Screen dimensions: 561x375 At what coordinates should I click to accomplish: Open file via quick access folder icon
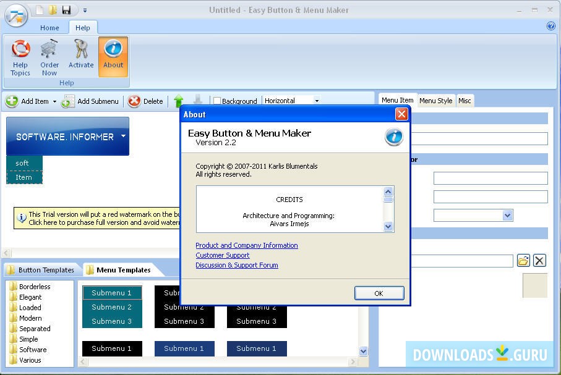[x=53, y=10]
